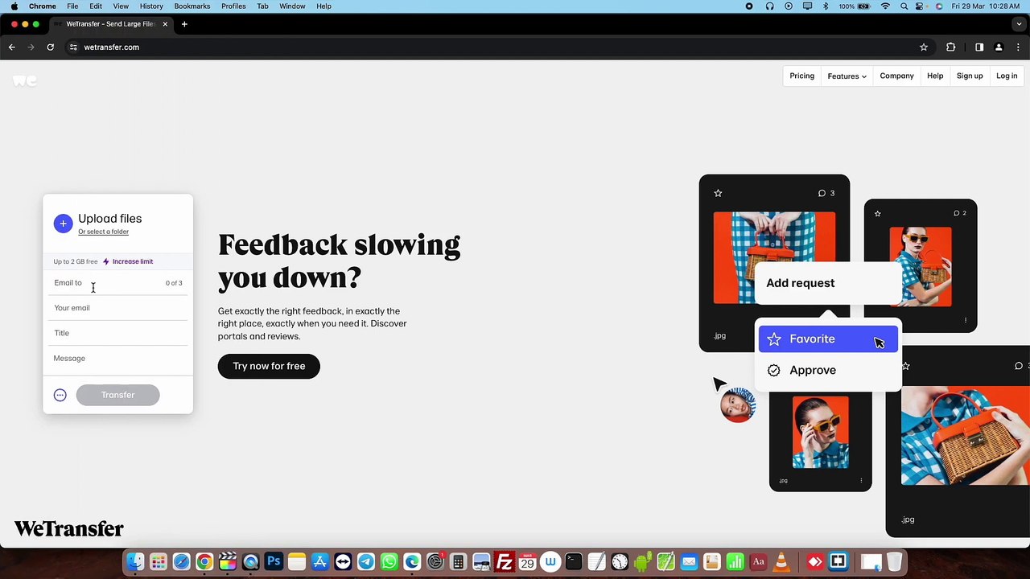Click the Increase limit link
Viewport: 1030px width, 579px height.
pos(133,261)
